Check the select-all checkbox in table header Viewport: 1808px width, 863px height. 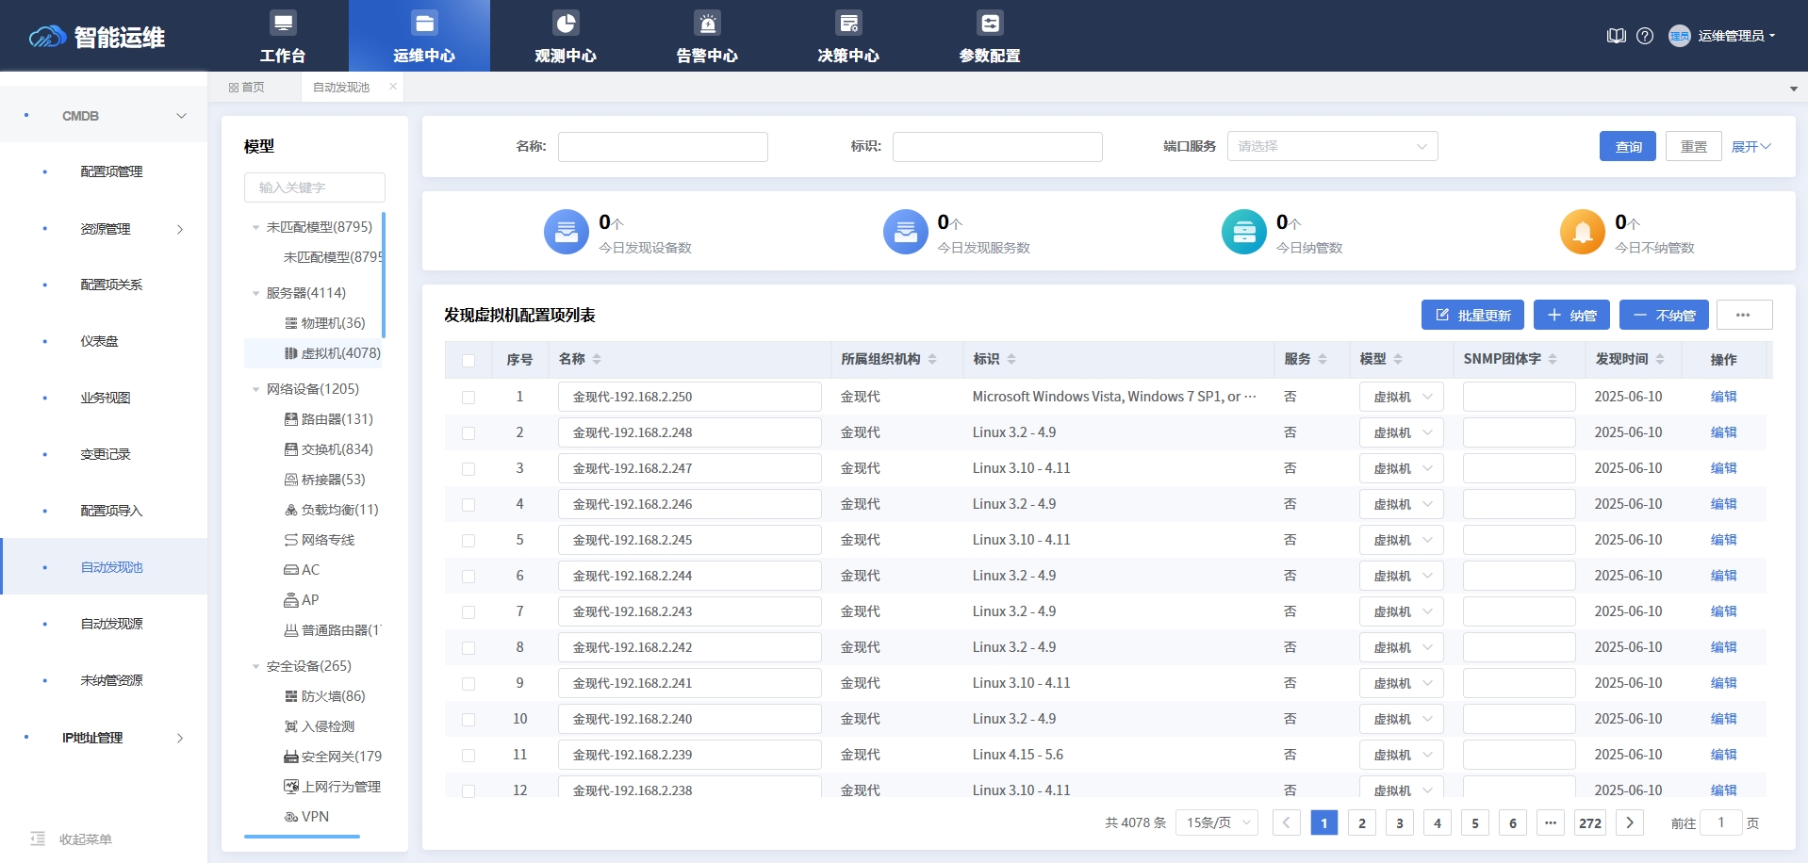click(x=468, y=360)
